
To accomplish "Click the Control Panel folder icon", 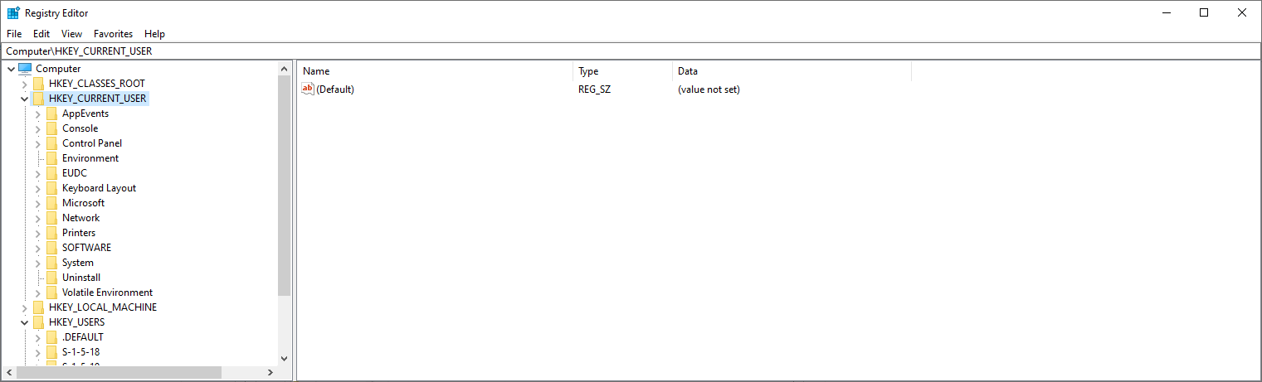I will 51,143.
